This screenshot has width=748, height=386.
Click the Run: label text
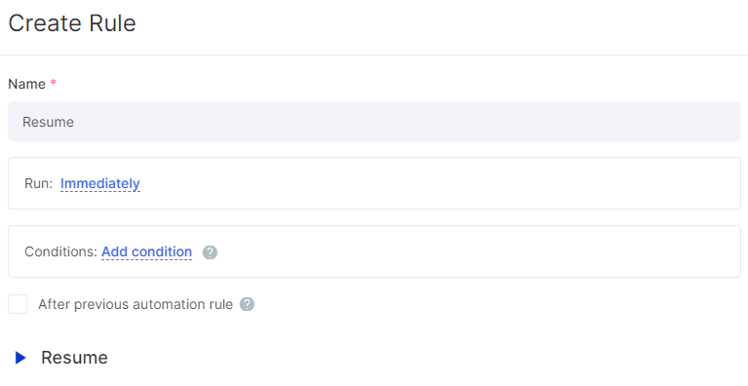click(39, 183)
